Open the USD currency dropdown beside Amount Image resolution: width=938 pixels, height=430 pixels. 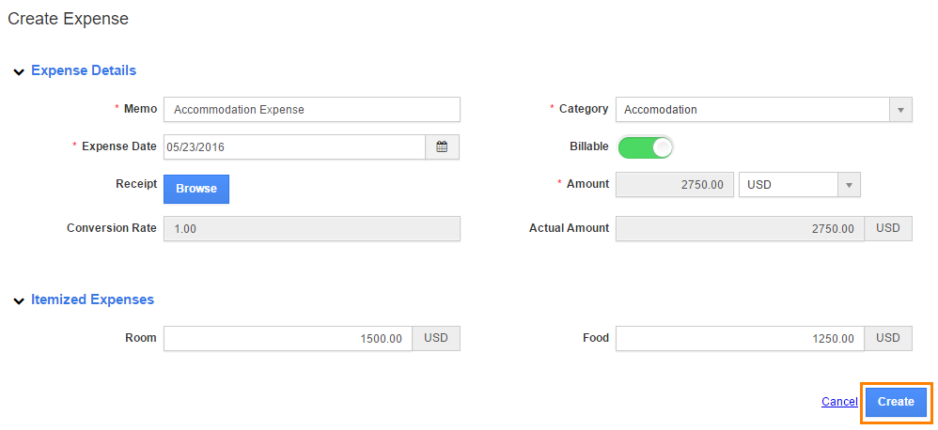click(x=799, y=185)
